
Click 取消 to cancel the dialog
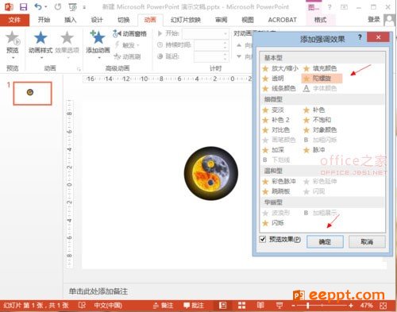click(367, 241)
